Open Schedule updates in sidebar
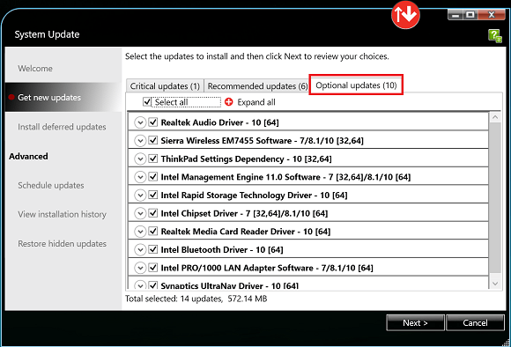This screenshot has width=511, height=347. click(51, 186)
